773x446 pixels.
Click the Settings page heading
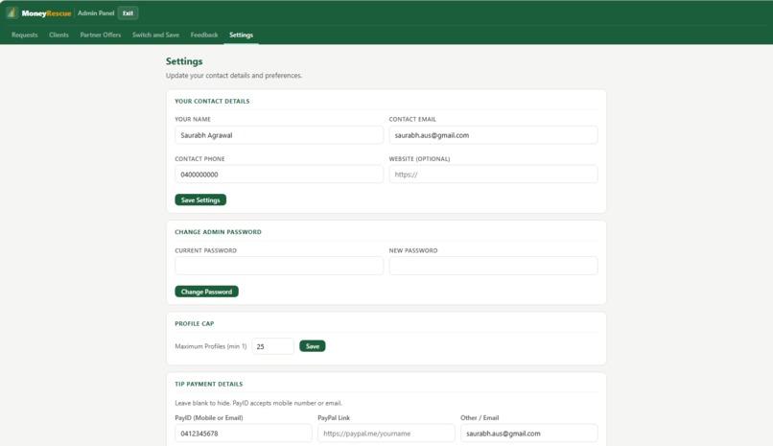(184, 61)
